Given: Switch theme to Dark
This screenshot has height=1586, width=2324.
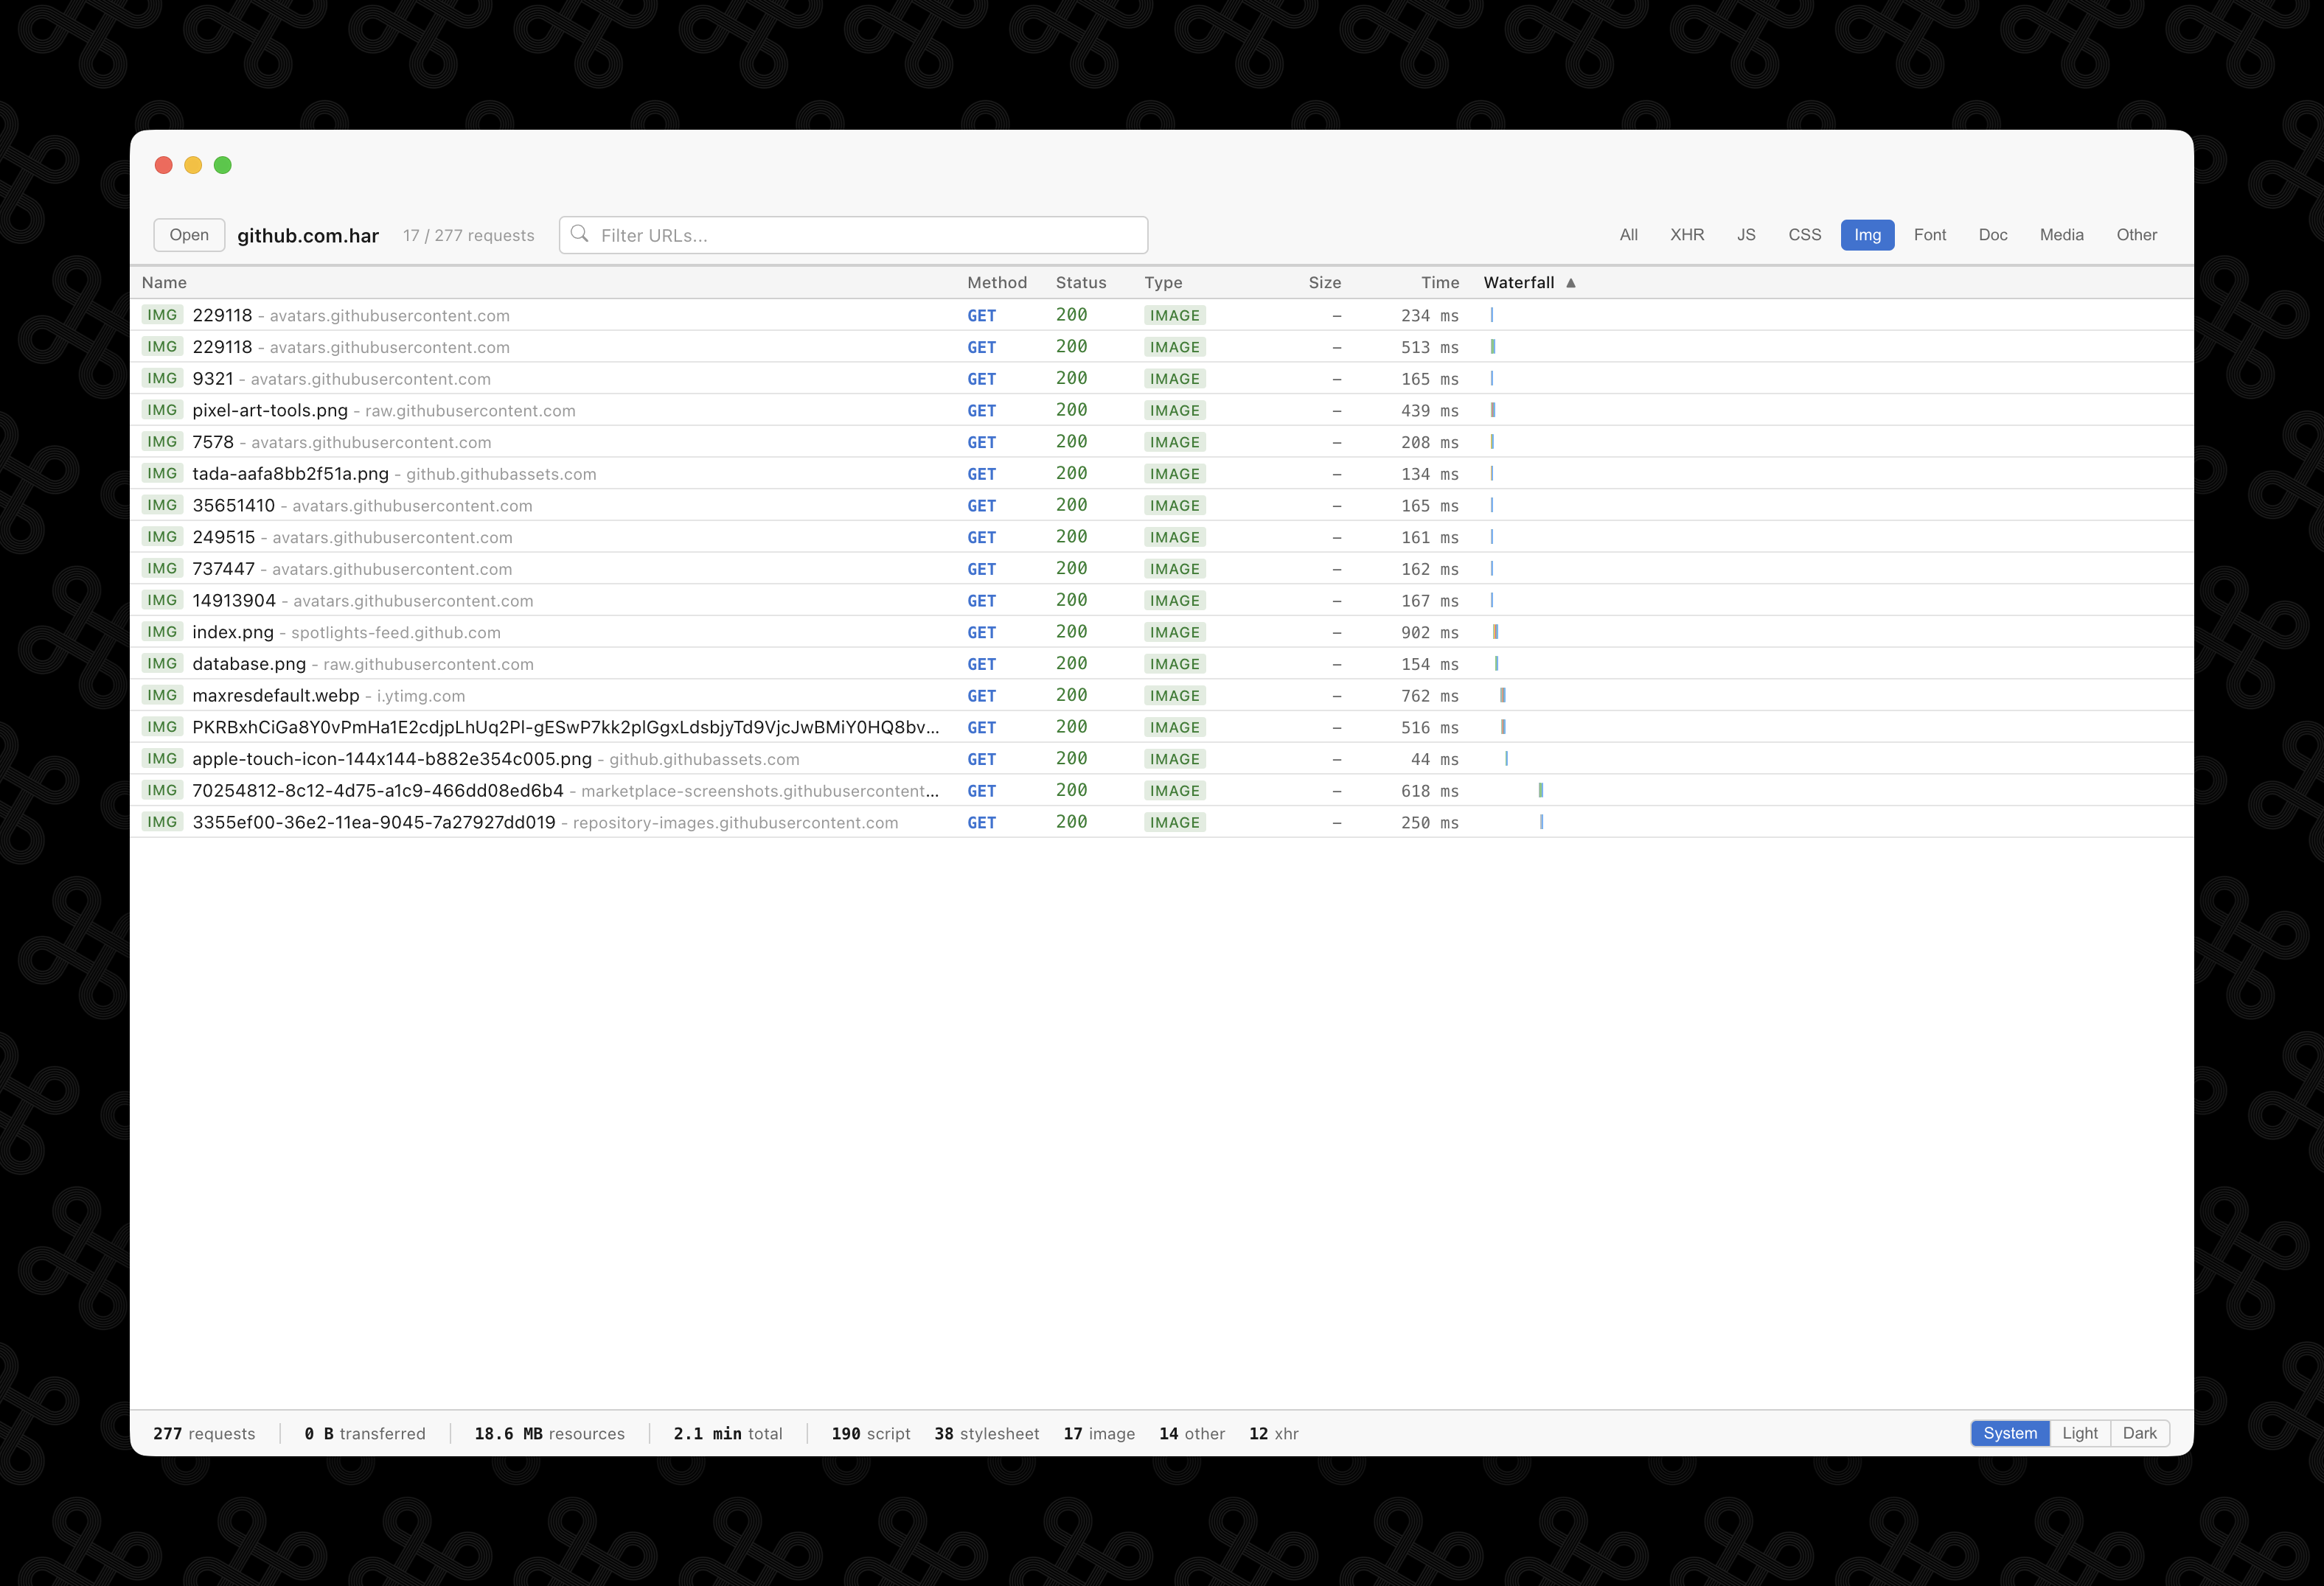Looking at the screenshot, I should [x=2139, y=1433].
